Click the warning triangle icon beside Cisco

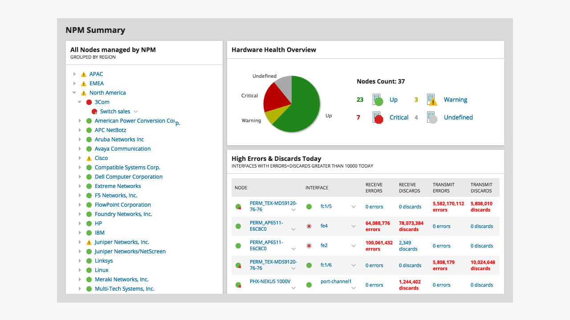coord(89,158)
